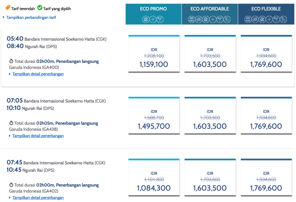Screen dimensions: 296x202
Task: Click the ECO AFFORDABLE header banner
Action: click(x=210, y=9)
